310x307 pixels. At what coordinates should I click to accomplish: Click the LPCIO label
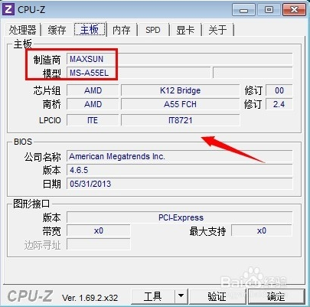(50, 120)
